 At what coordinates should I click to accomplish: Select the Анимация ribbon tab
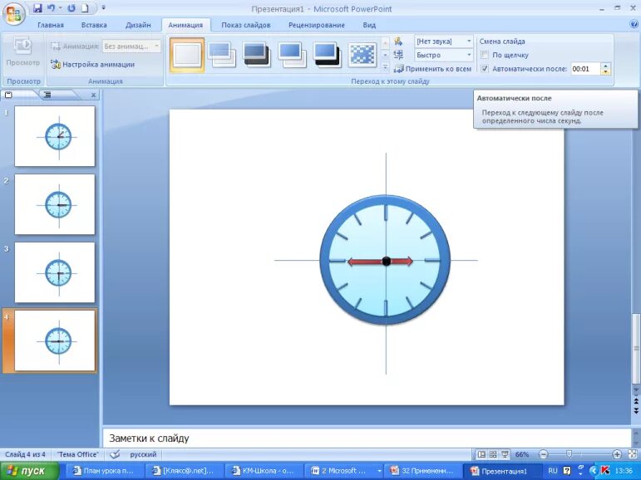coord(185,25)
